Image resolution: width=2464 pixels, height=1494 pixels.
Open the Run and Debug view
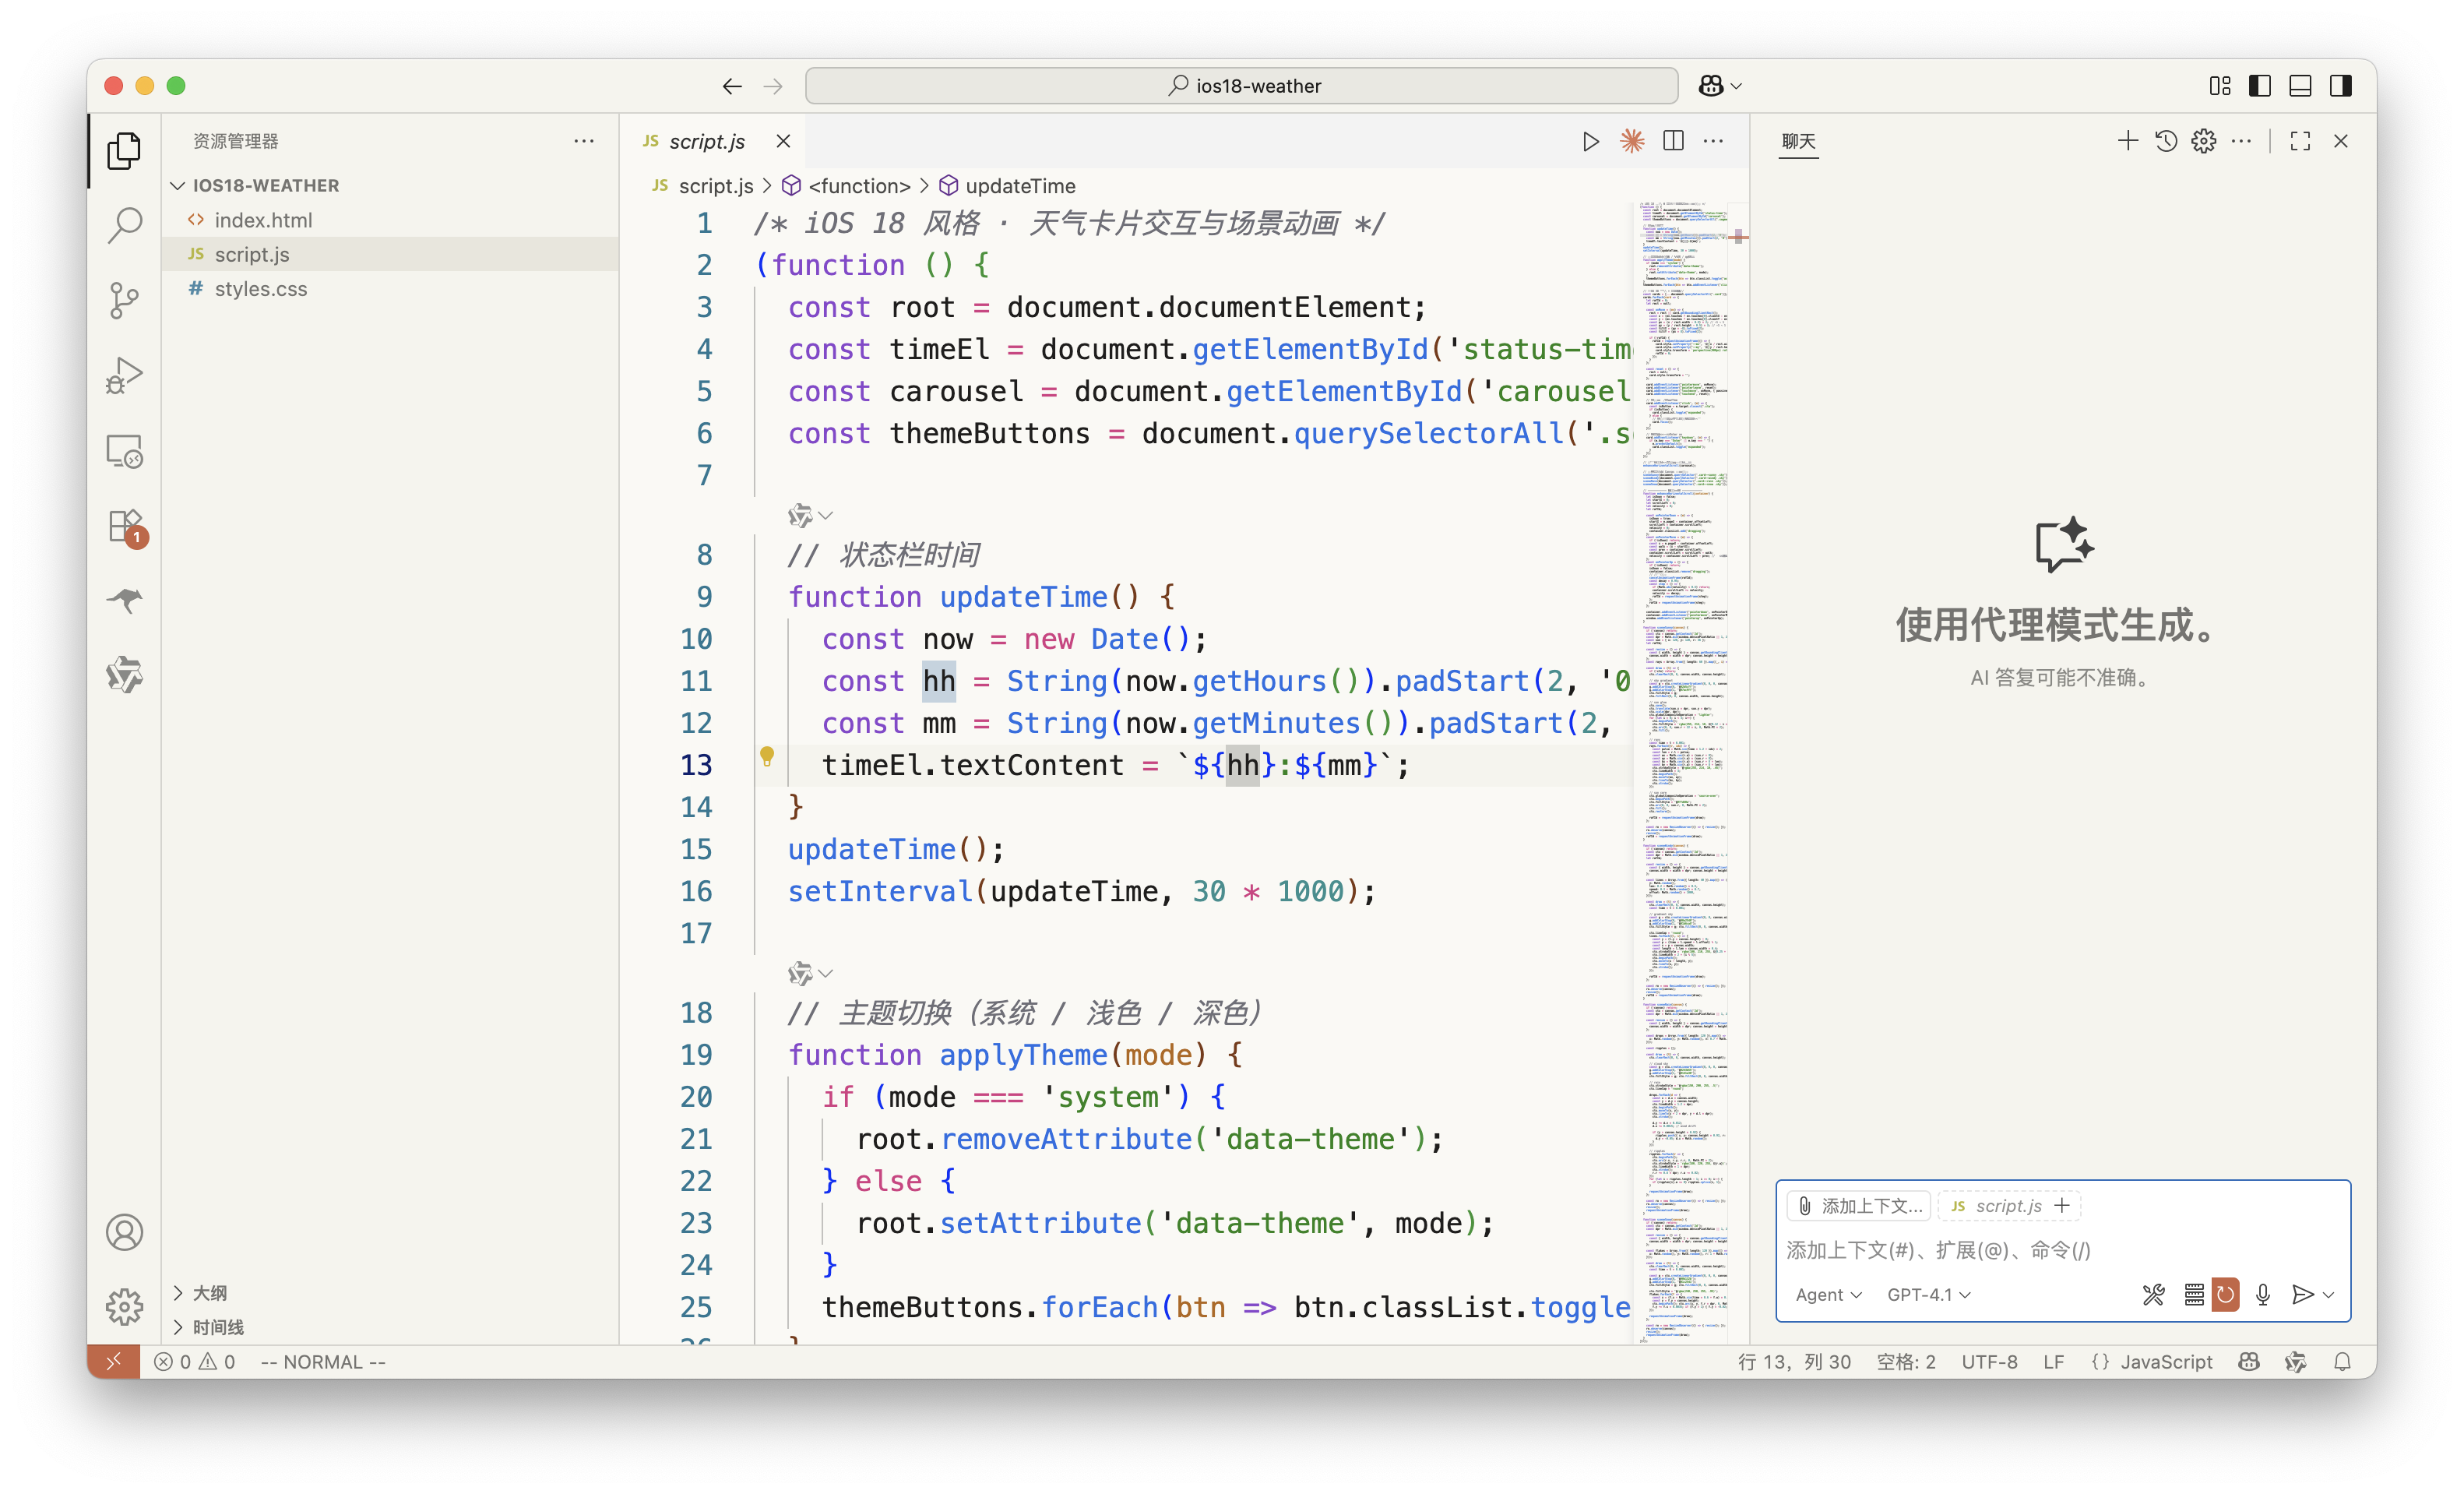click(124, 375)
